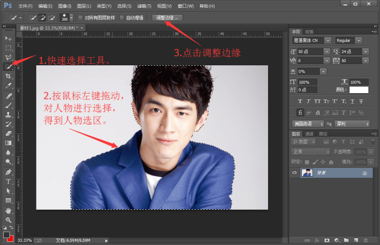Enable the 自动增强 checkbox
The height and width of the screenshot is (245, 380).
pyautogui.click(x=122, y=18)
